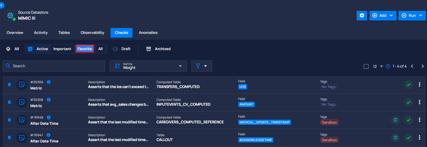Click the Sandbox tag on the CAREGIVERS_COMPUTED_REFERENCE row
Viewport: 427px width, 147px height.
click(x=329, y=122)
